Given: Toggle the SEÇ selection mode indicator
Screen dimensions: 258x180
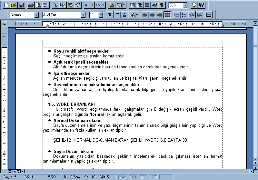Looking at the screenshot, I should click(x=143, y=177).
